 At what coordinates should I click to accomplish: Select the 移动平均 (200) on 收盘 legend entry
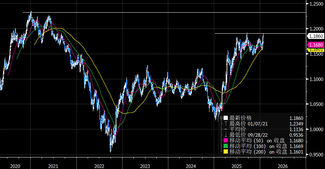(x=258, y=152)
